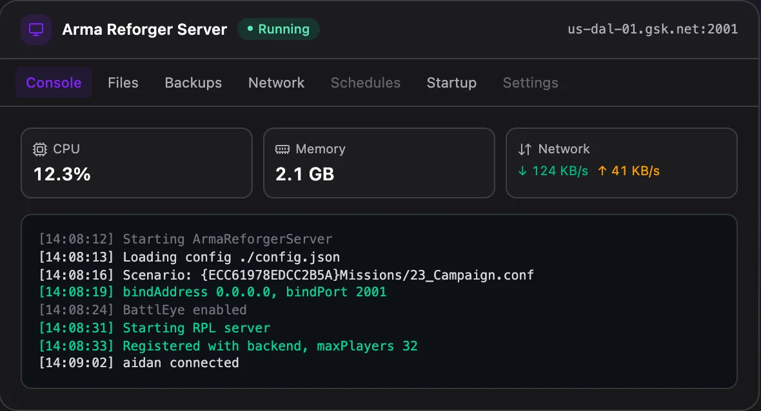This screenshot has height=411, width=761.
Task: Switch to the Files tab
Action: (x=123, y=83)
